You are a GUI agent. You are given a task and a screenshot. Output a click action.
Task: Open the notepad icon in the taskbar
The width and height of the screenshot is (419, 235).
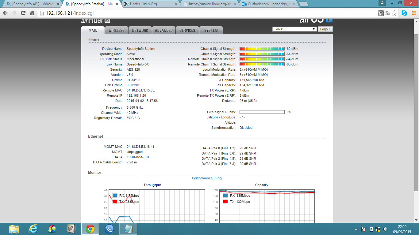point(128,229)
